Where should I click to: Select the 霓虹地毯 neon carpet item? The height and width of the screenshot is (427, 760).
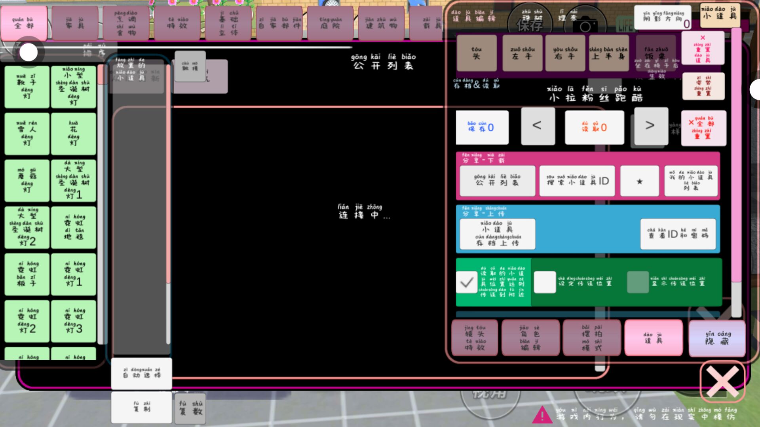(74, 227)
